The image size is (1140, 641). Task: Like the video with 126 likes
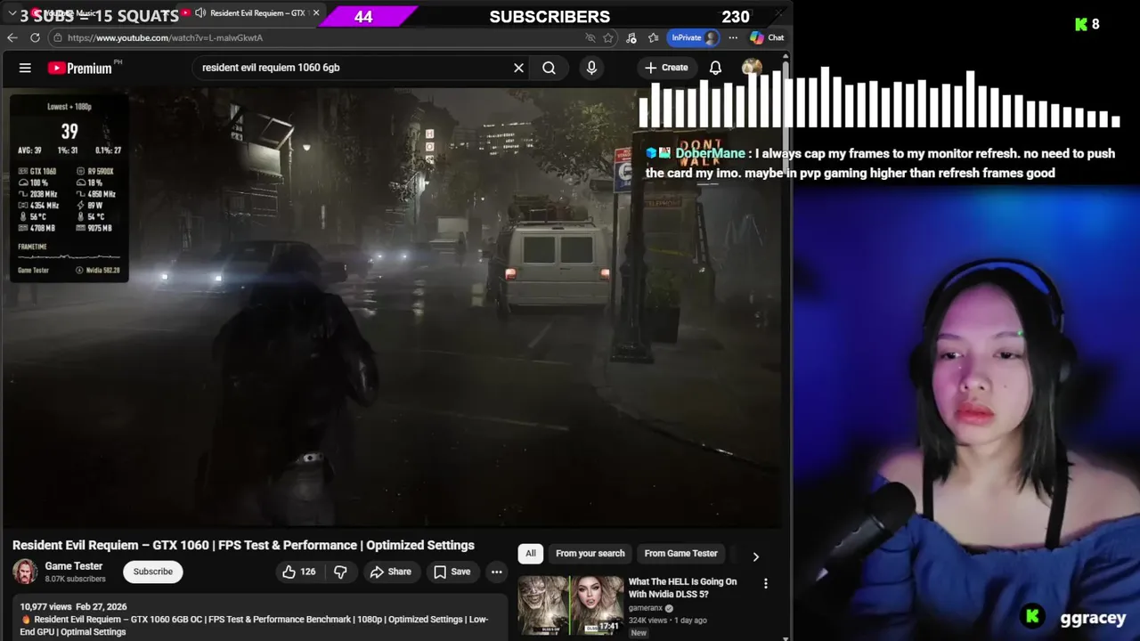(299, 572)
